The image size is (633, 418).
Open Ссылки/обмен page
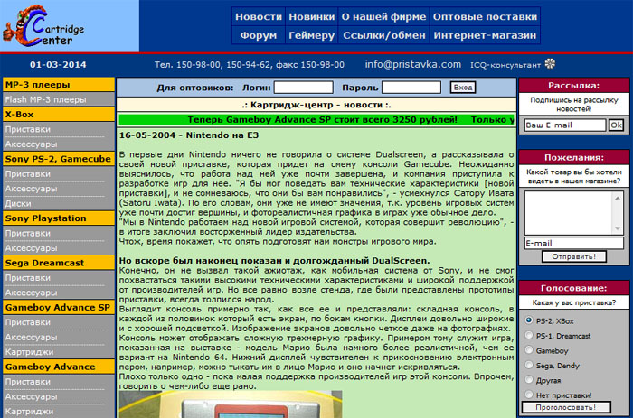coord(383,35)
